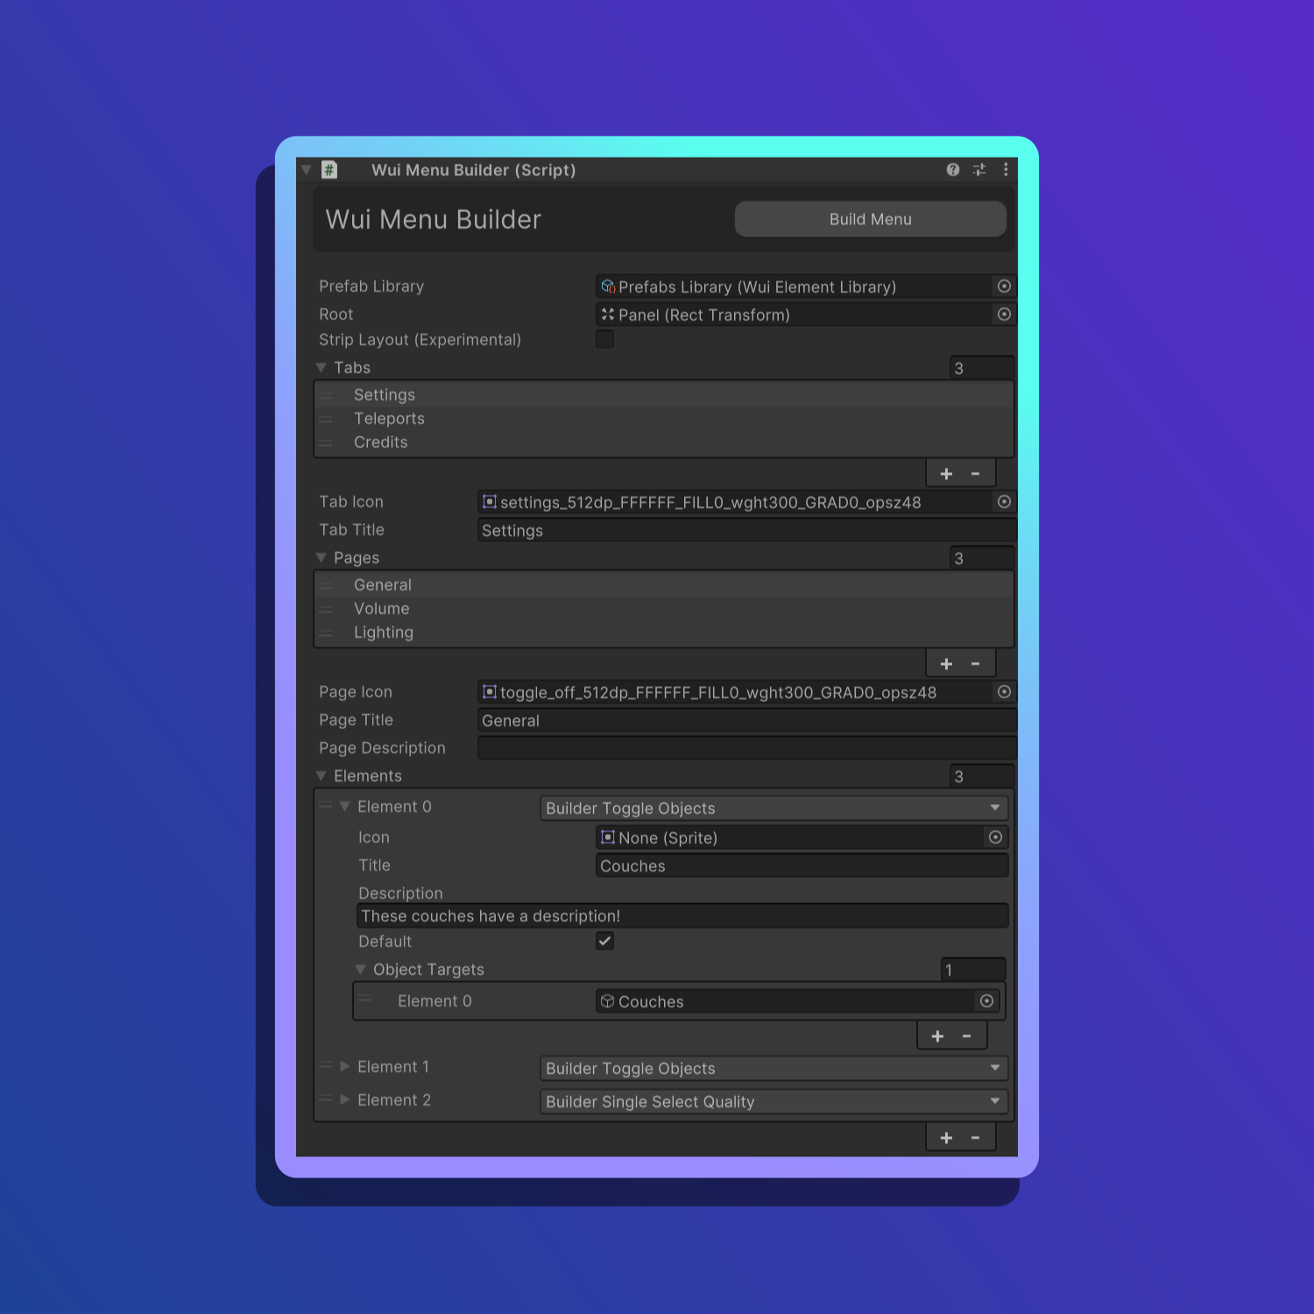
Task: Open object picker for Prefab Library field
Action: [x=1004, y=286]
